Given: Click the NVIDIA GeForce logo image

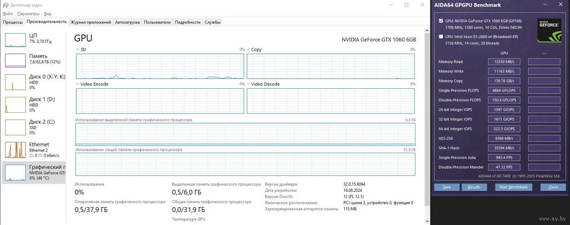Looking at the screenshot, I should (549, 31).
